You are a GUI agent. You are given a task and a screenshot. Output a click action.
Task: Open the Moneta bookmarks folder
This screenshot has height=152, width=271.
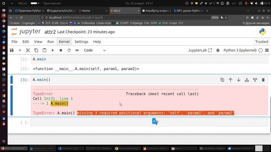pyautogui.click(x=88, y=23)
